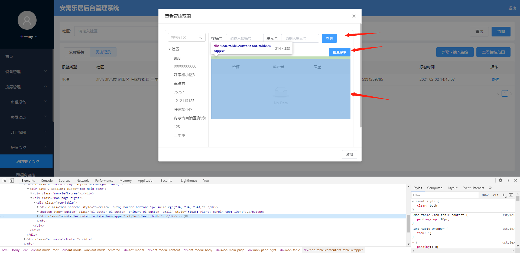
Task: Click 新增 - 纳入监控 button
Action: (455, 52)
